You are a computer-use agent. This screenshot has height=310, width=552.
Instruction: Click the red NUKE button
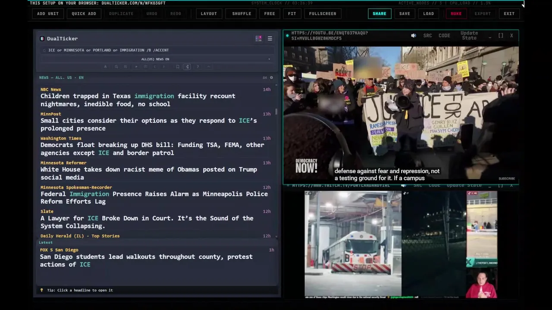(456, 13)
